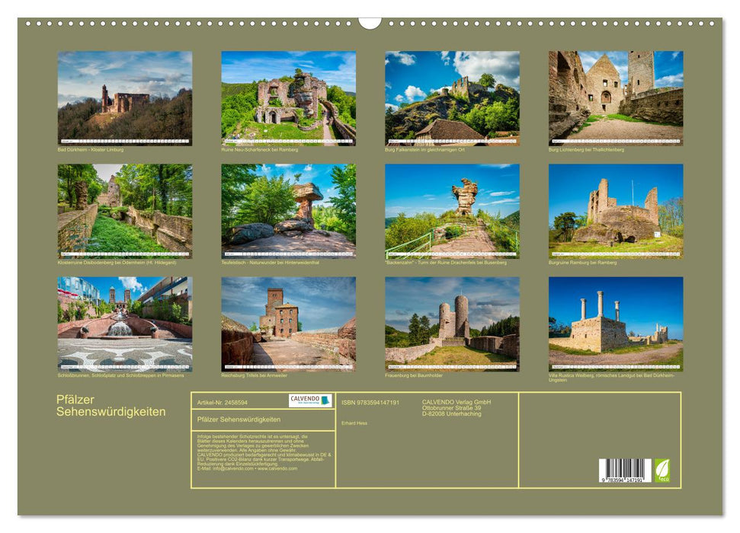This screenshot has height=533, width=740.
Task: Click caption "Villa Rustica Weilberg, römisches Landgut"
Action: coord(612,378)
